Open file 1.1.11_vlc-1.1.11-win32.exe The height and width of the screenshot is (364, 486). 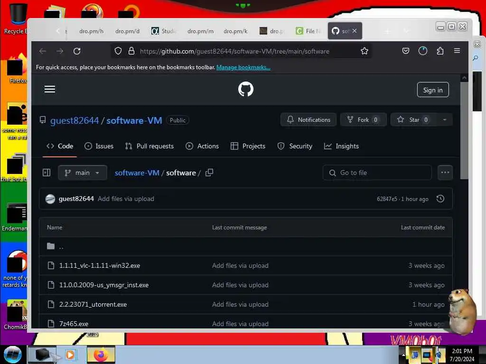coord(100,265)
